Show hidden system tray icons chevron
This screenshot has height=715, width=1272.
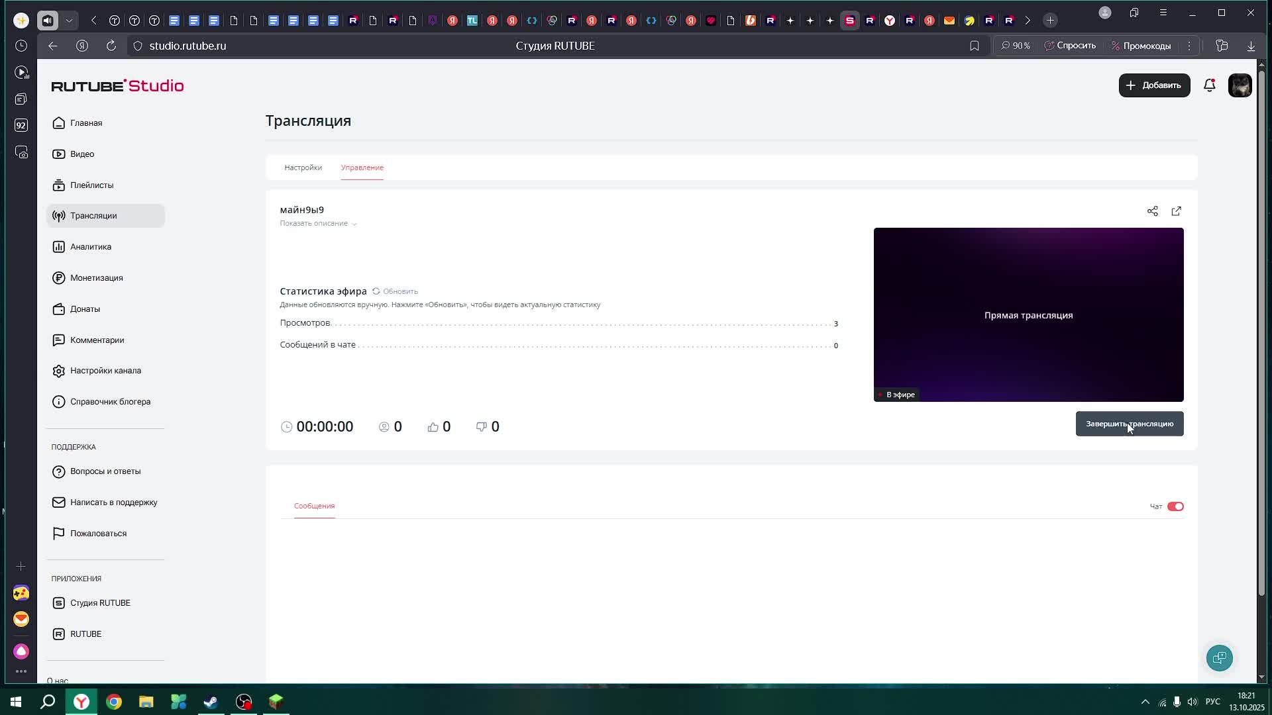click(1145, 702)
